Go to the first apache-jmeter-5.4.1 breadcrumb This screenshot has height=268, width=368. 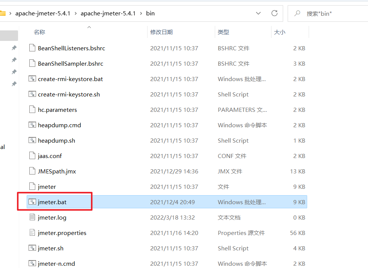click(x=43, y=14)
